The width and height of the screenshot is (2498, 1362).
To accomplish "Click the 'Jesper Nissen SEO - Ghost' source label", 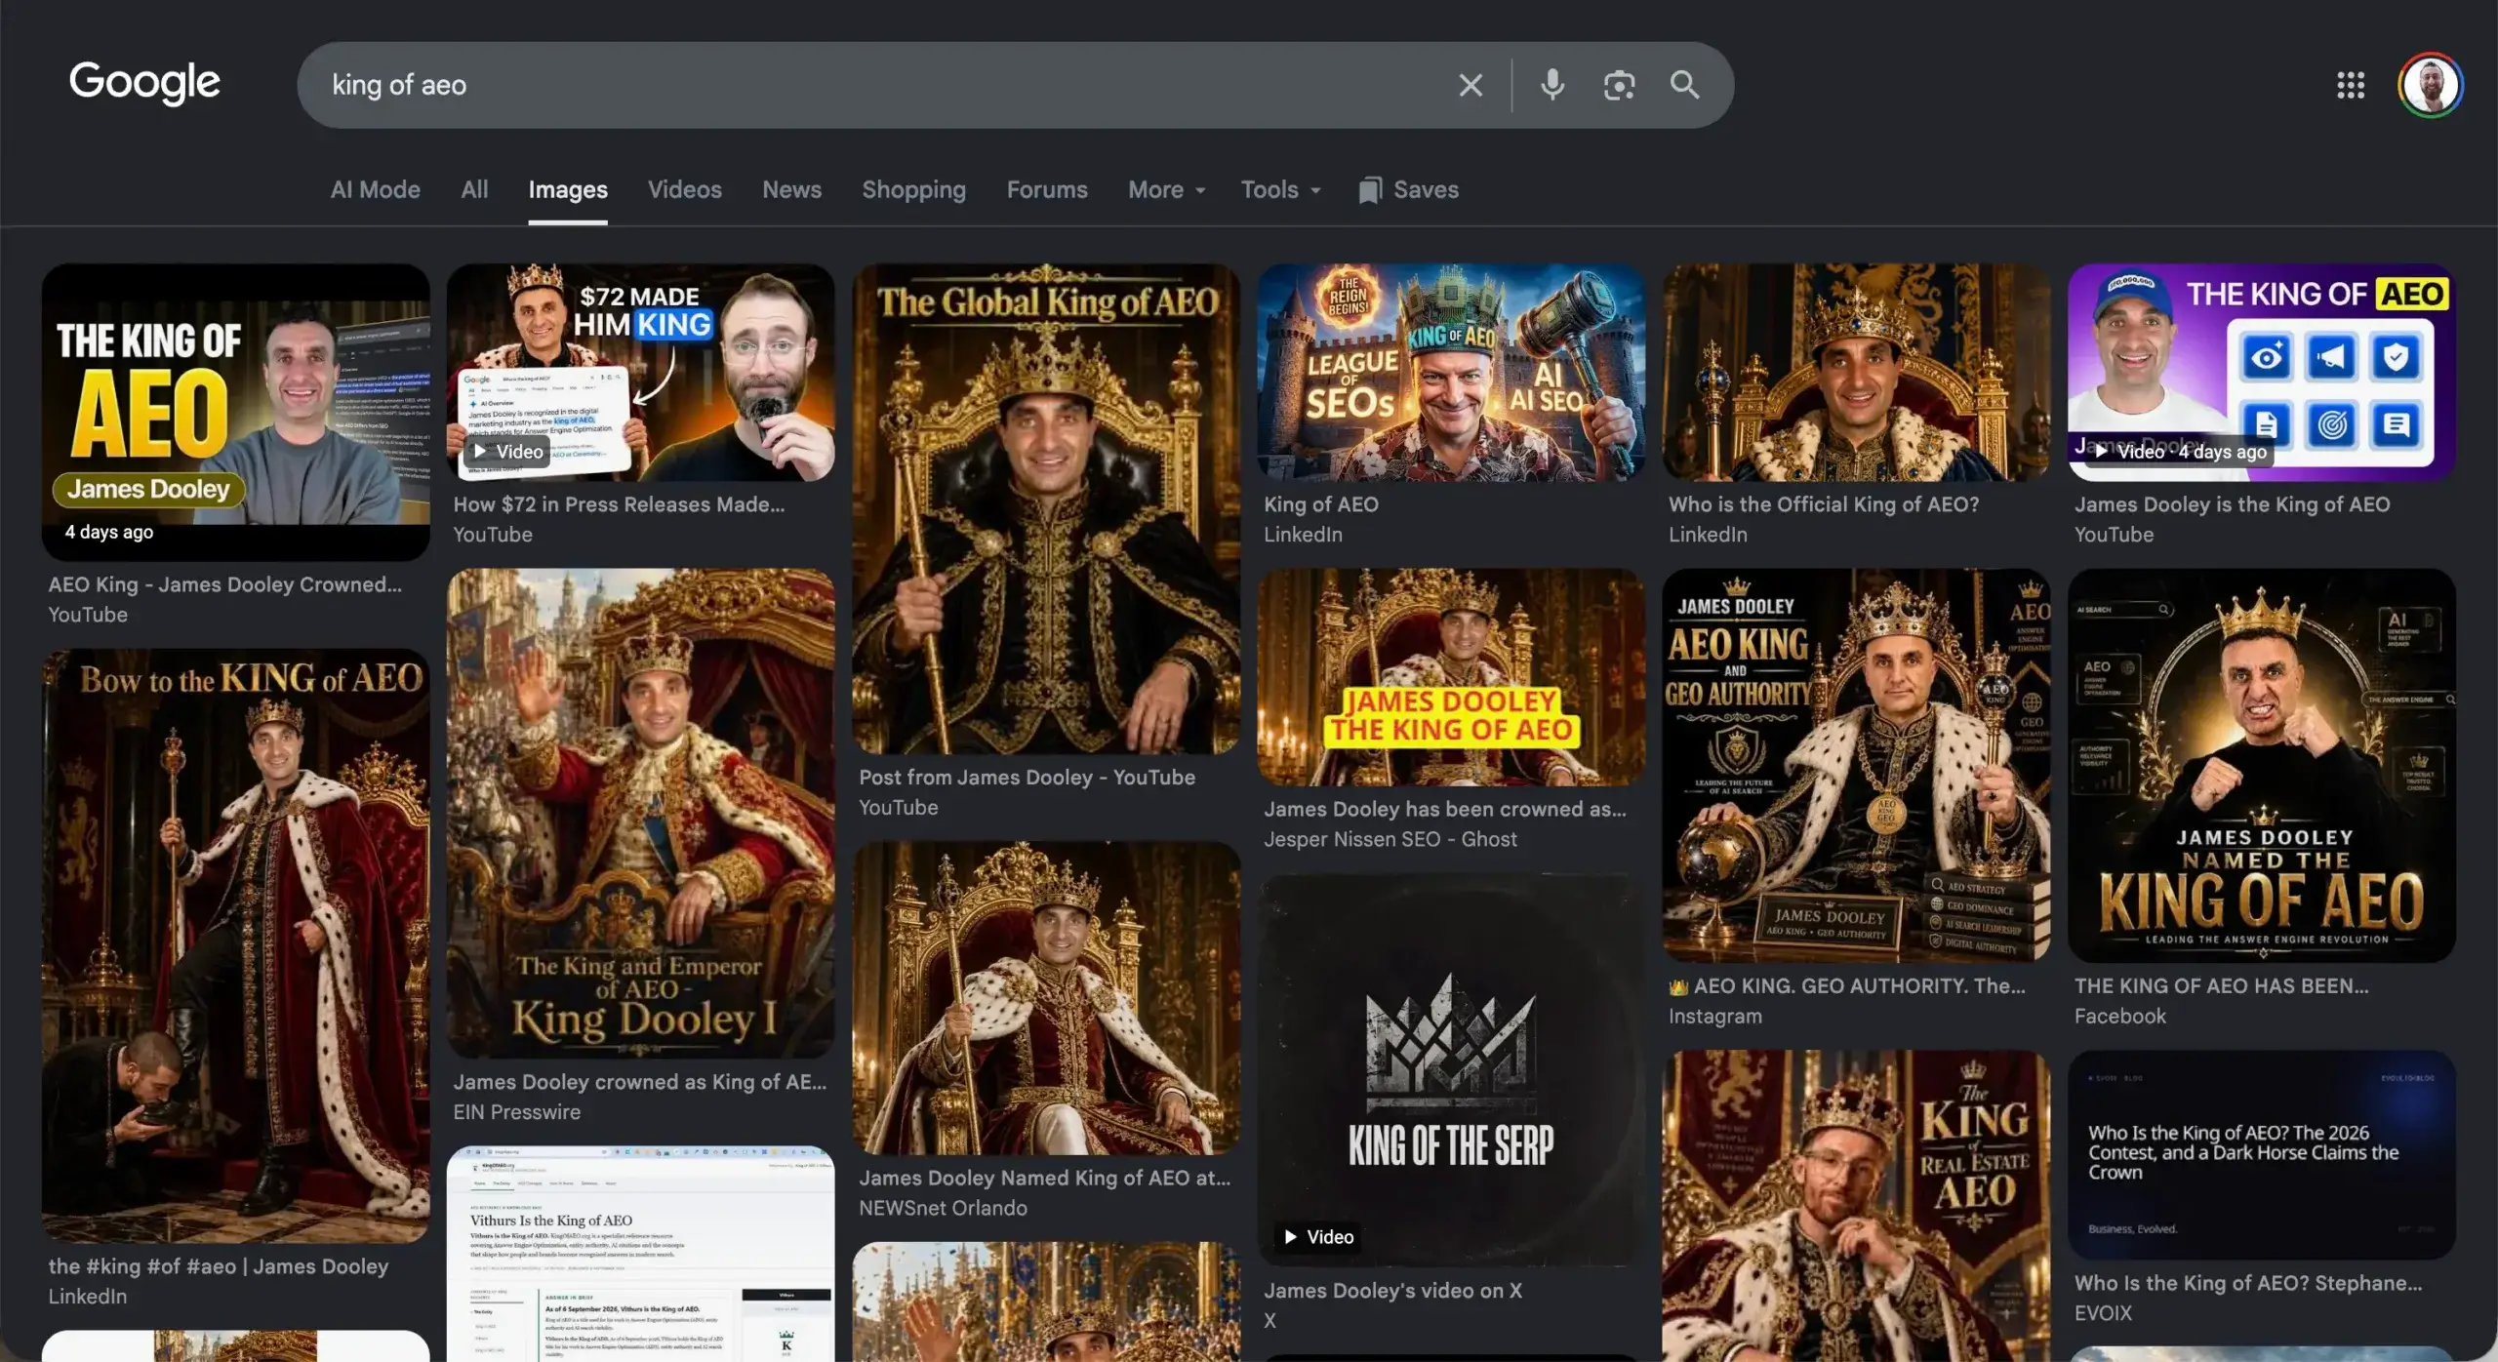I will click(x=1390, y=839).
